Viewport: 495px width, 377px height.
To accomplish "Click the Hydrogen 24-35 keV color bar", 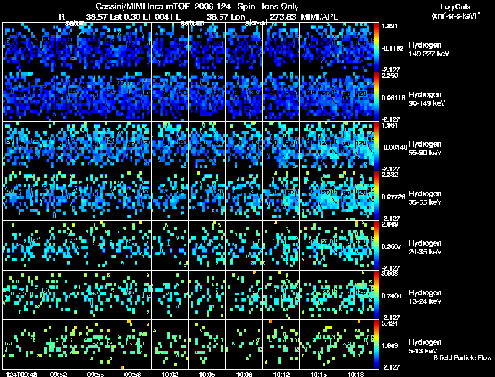I will click(x=376, y=245).
